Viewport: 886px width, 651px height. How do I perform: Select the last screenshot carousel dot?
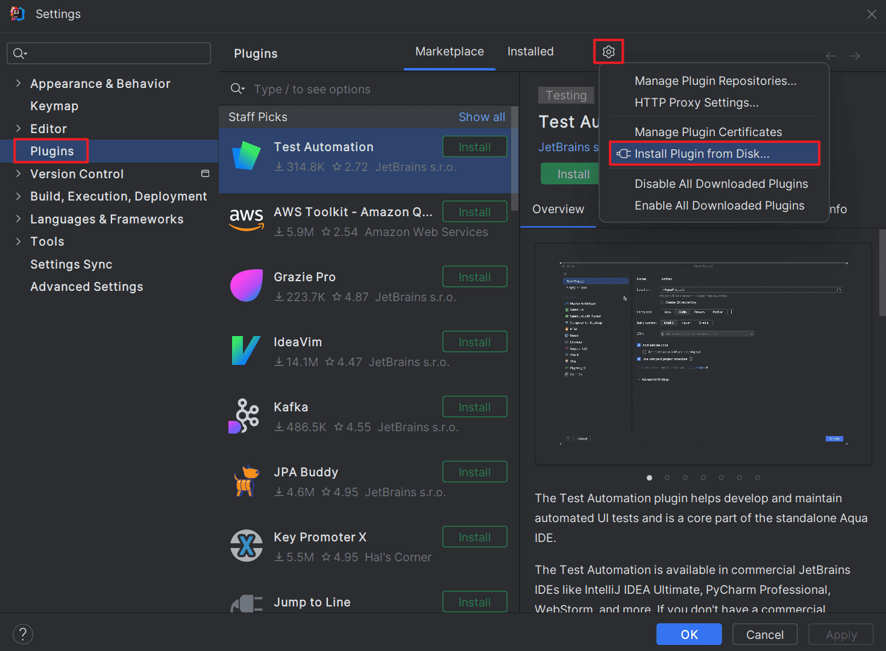[758, 478]
